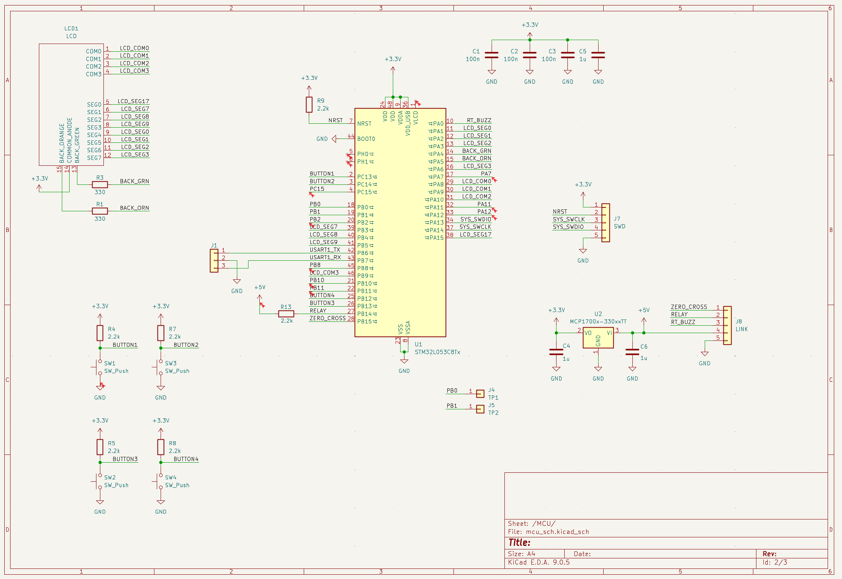842x579 pixels.
Task: Click the R13 2.2k resistor symbol
Action: click(286, 314)
